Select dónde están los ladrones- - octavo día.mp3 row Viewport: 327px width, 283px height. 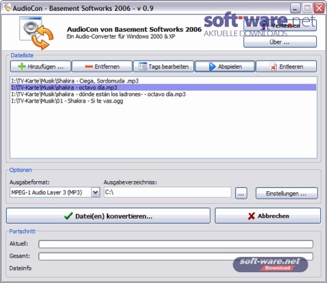coord(163,94)
